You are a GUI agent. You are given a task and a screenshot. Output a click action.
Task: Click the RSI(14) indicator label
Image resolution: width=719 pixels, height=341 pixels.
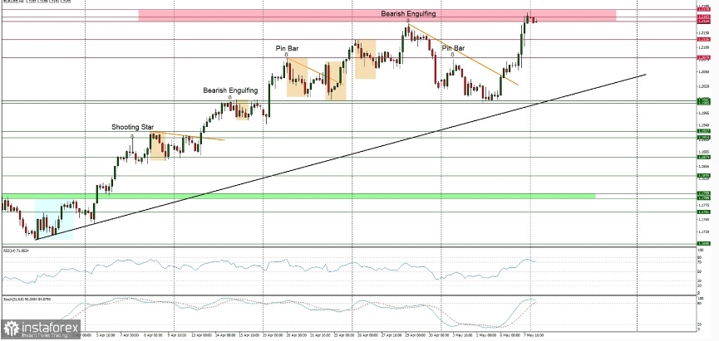pyautogui.click(x=16, y=251)
